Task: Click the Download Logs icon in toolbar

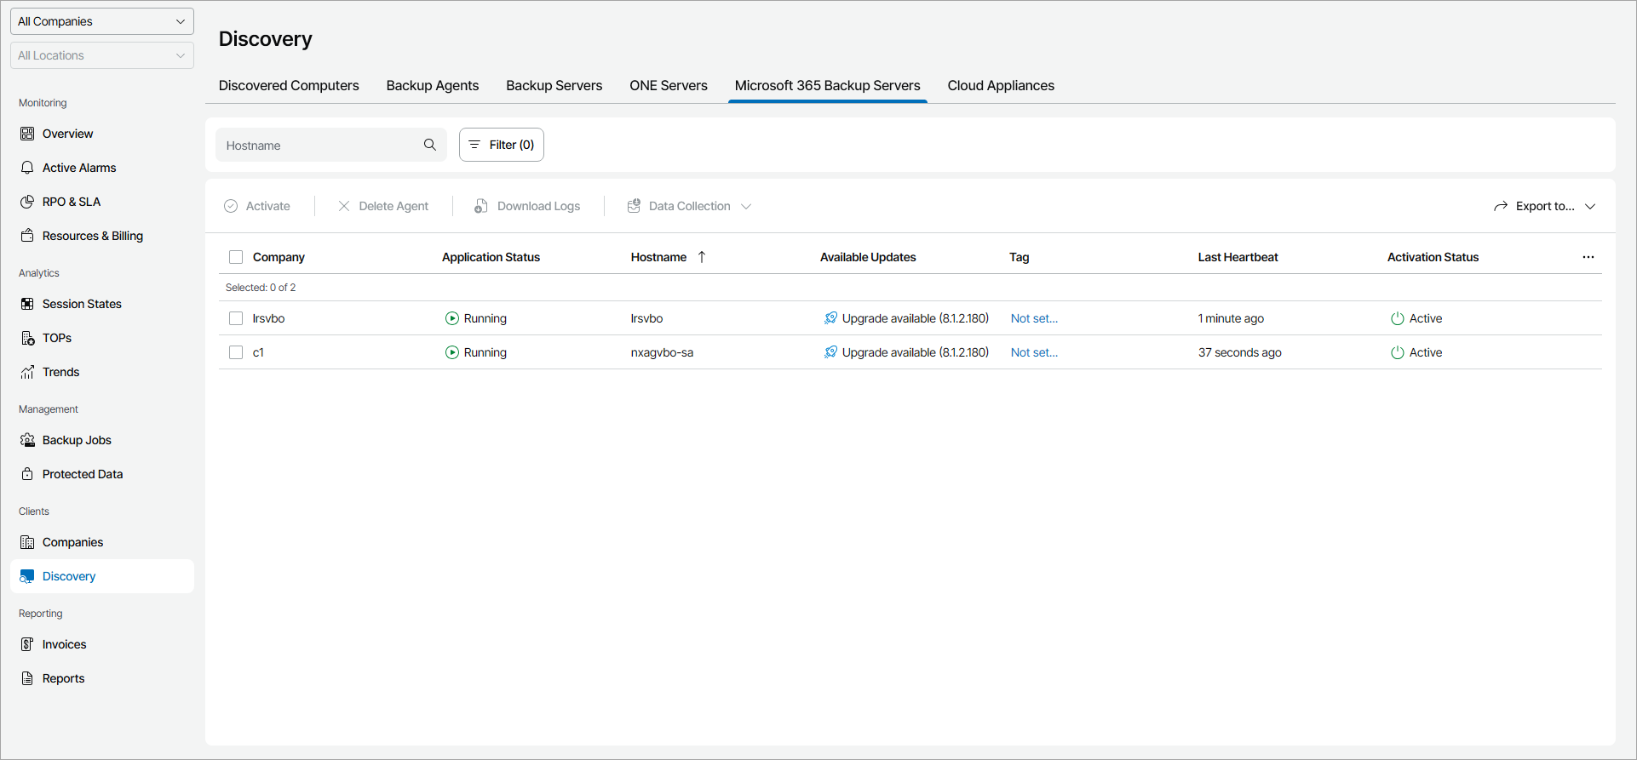Action: (x=481, y=206)
